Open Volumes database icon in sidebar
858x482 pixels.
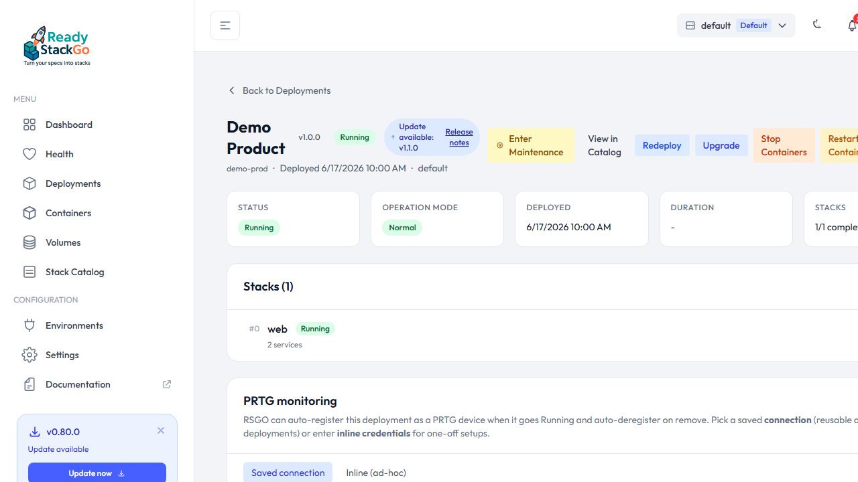29,242
